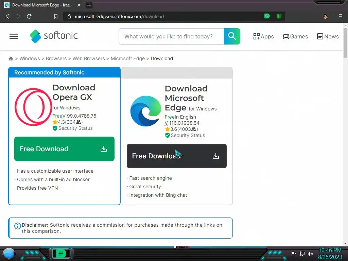This screenshot has height=261, width=348.
Task: Click Free Download for Opera GX
Action: tap(64, 149)
